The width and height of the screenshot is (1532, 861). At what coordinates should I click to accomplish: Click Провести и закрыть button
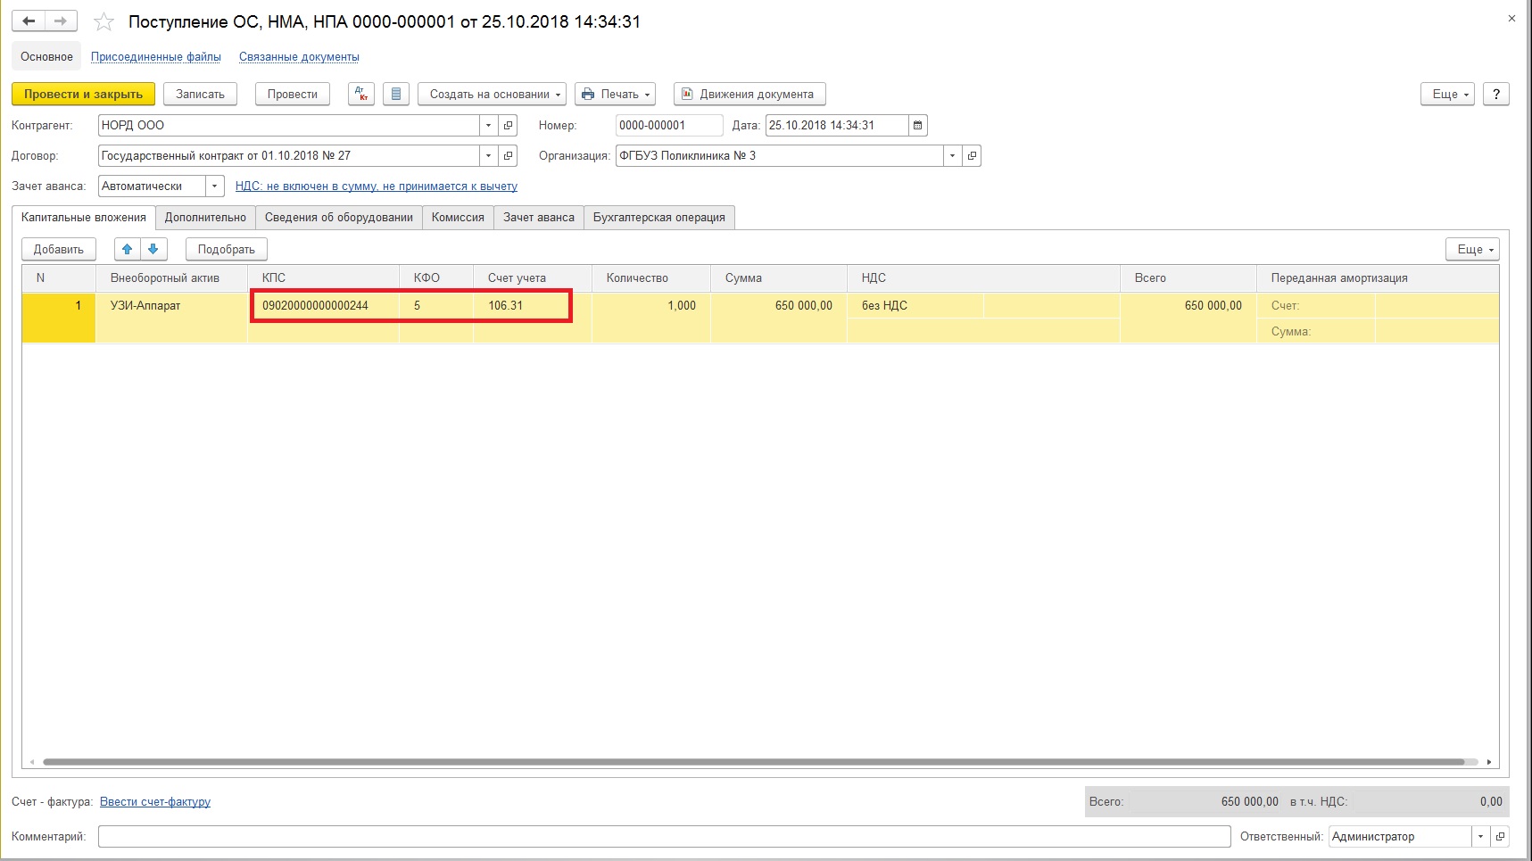[x=83, y=94]
